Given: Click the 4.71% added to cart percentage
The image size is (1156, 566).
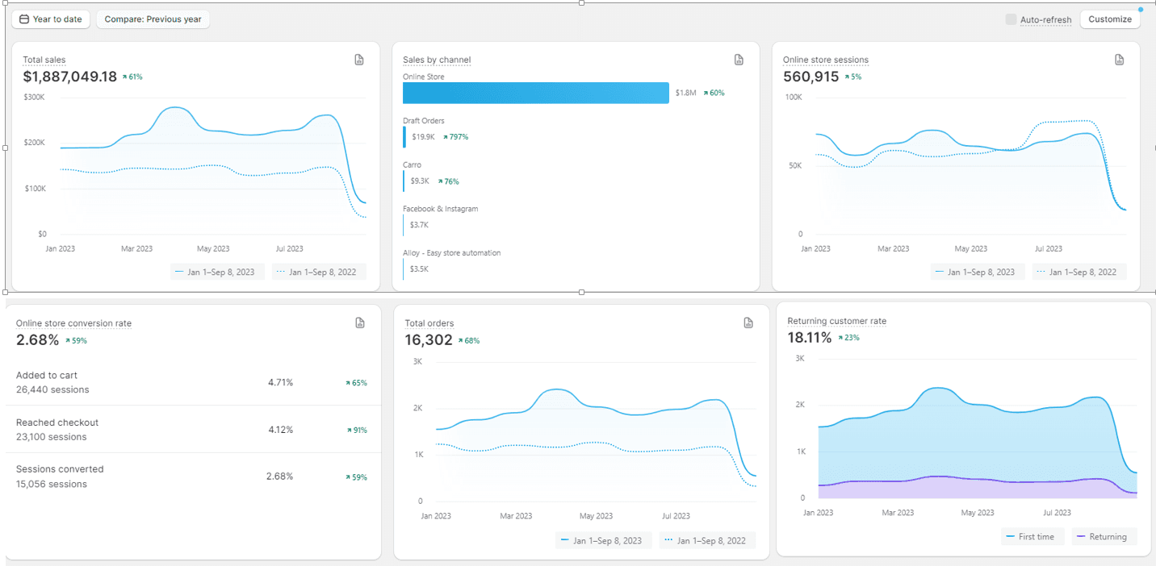Looking at the screenshot, I should (280, 382).
